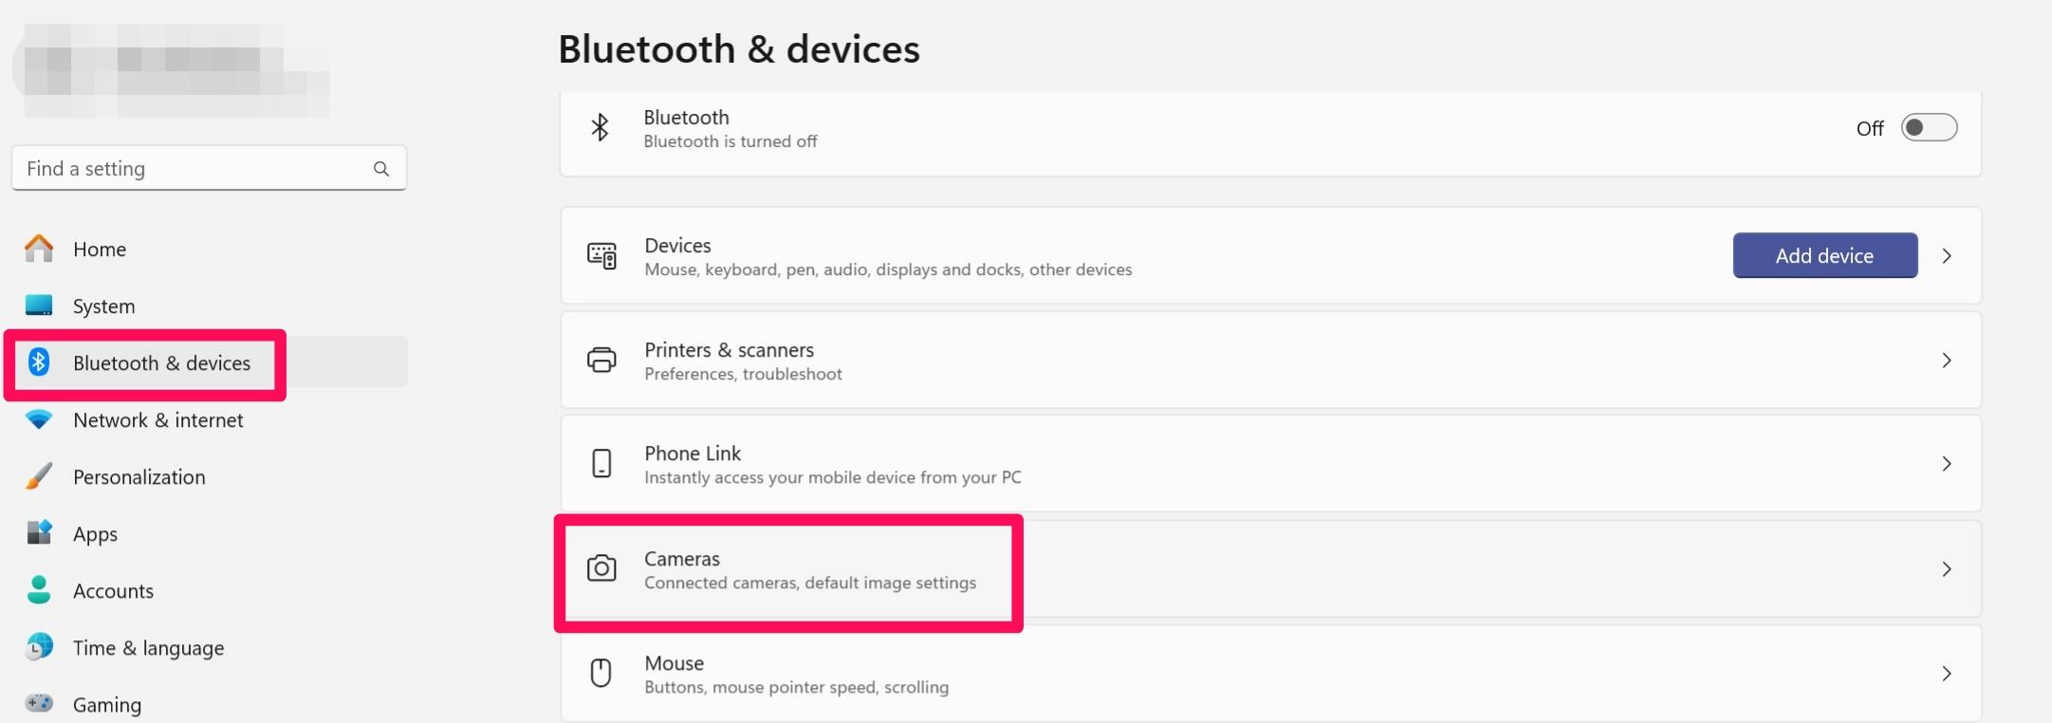
Task: Click the Printers & scanners printer icon
Action: (601, 361)
